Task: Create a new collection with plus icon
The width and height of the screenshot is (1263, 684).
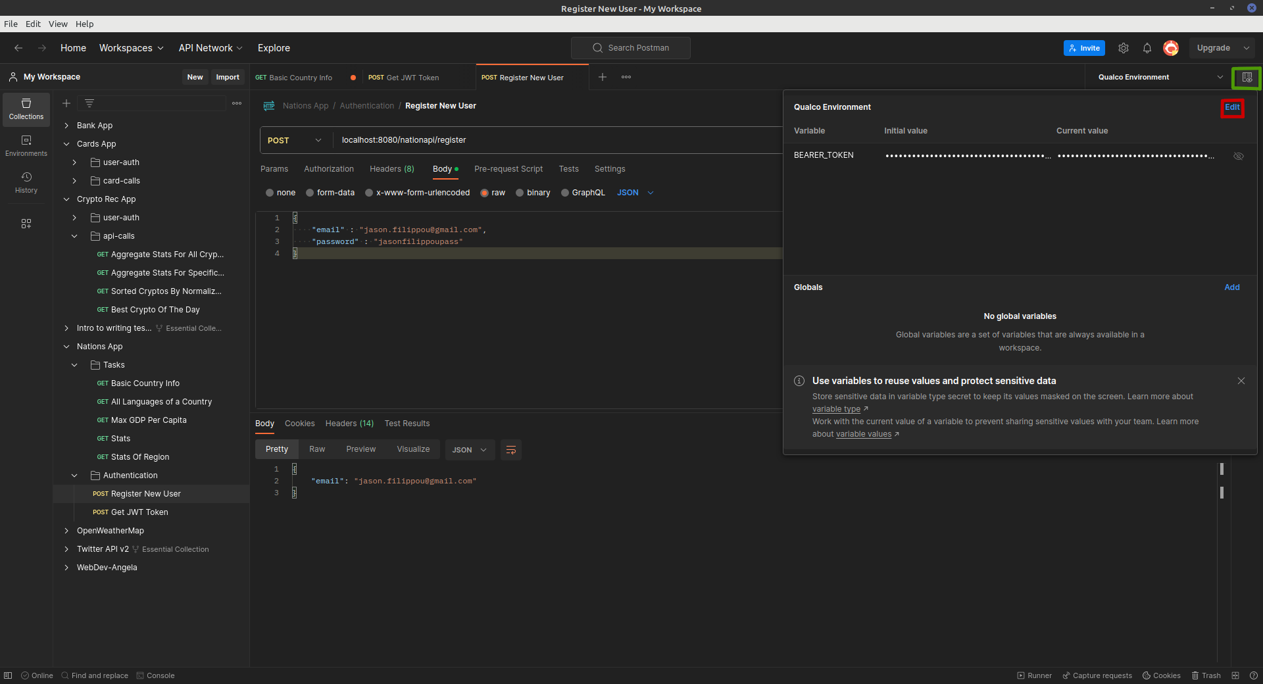Action: 66,103
